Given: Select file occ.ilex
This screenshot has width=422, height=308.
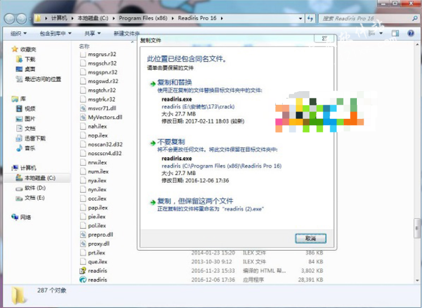Looking at the screenshot, I should coord(97,199).
